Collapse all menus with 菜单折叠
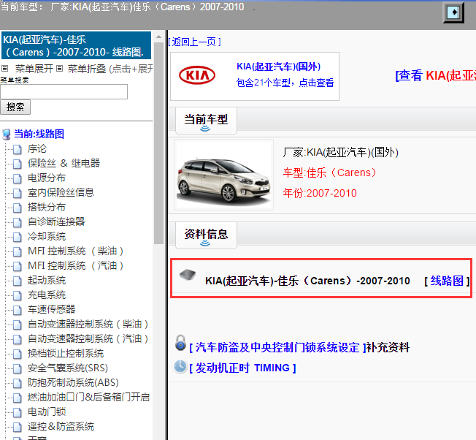476x440 pixels. (x=87, y=69)
